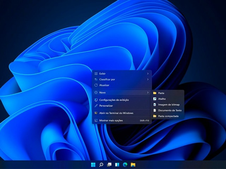Select Documento de Texto in submenu
The image size is (226, 169).
click(x=169, y=110)
